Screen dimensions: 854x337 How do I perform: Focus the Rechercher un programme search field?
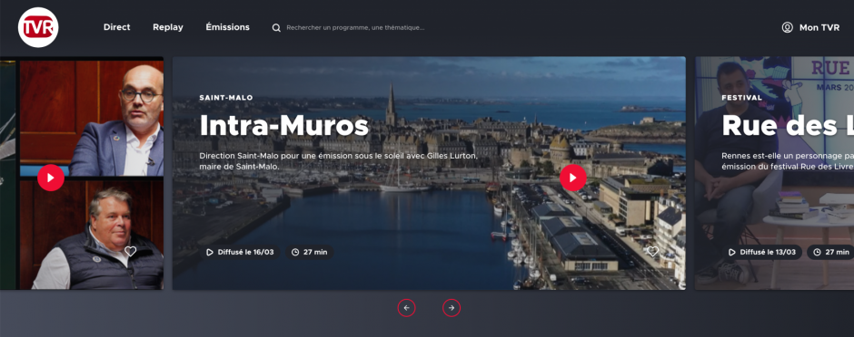coord(355,28)
